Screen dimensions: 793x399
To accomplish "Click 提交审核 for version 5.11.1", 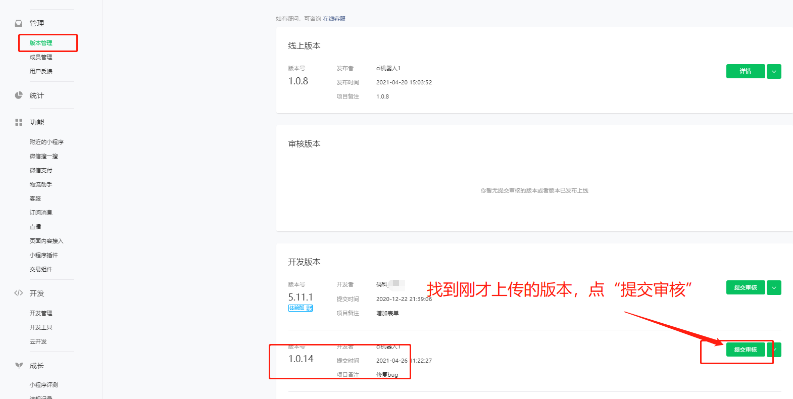I will tap(745, 287).
